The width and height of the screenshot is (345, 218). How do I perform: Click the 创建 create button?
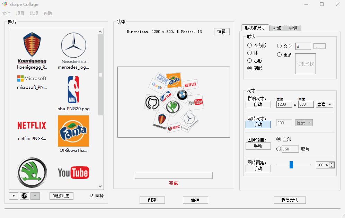click(x=152, y=200)
